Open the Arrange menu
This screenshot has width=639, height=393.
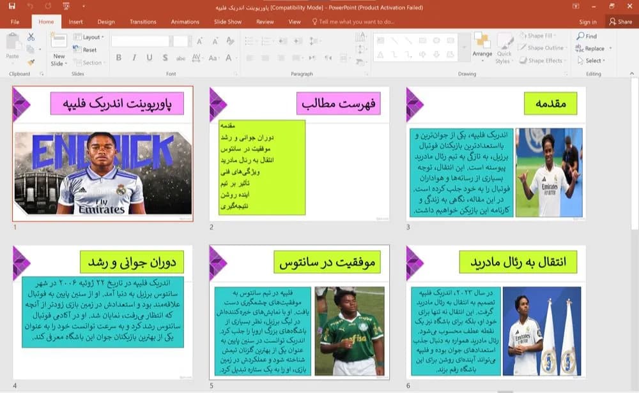pyautogui.click(x=482, y=48)
